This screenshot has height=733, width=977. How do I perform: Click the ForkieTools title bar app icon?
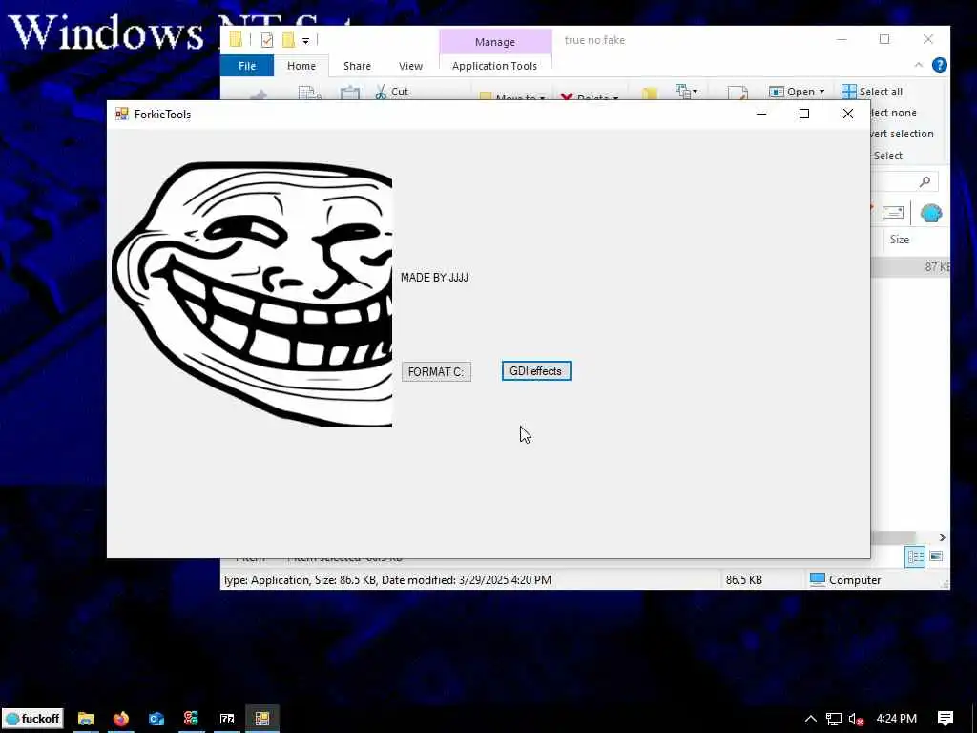tap(122, 115)
